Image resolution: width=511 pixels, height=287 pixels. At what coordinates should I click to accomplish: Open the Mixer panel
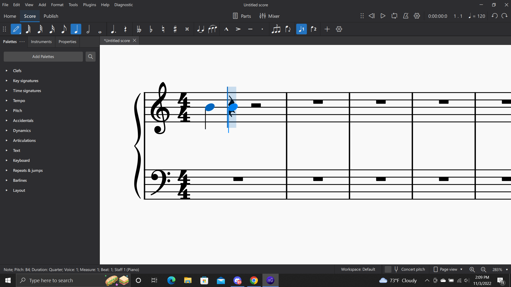pyautogui.click(x=270, y=16)
